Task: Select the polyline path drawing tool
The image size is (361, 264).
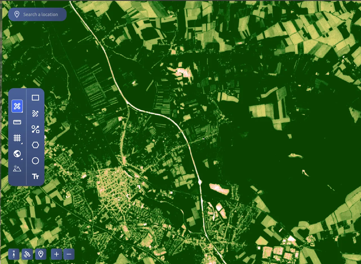Action: coord(35,129)
